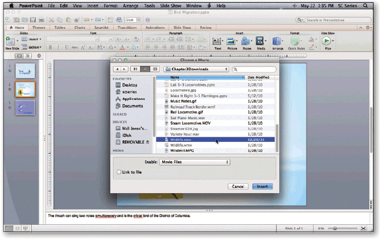Switch dialog to list view

[x=145, y=69]
